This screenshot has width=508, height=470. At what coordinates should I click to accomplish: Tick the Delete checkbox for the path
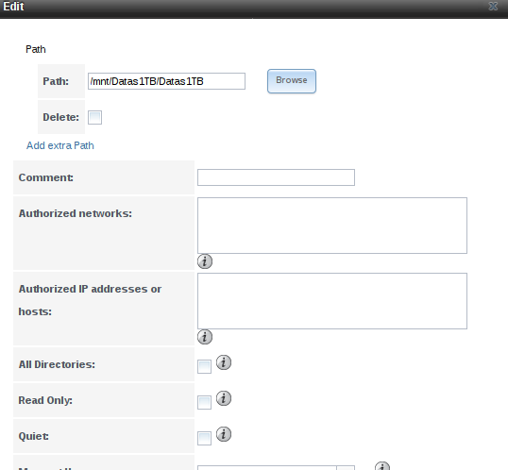tap(95, 117)
